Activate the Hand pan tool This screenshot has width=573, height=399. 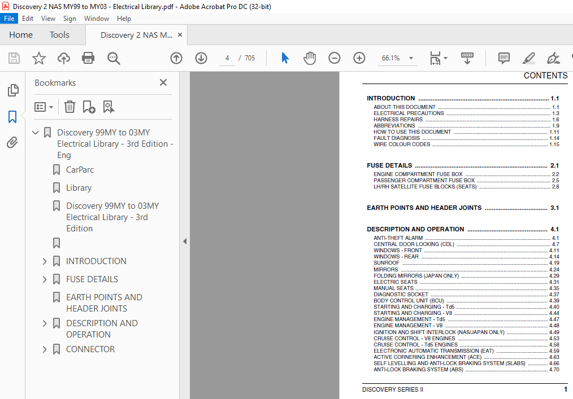coord(310,58)
